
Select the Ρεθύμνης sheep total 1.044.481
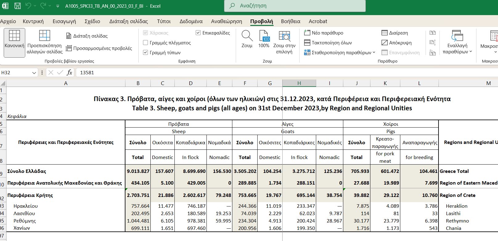click(x=138, y=221)
